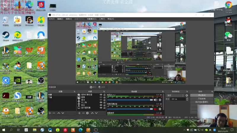Open Steam from the desktop
237x133 pixels.
pyautogui.click(x=6, y=36)
